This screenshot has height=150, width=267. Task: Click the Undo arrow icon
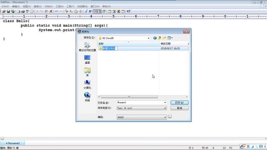point(57,11)
